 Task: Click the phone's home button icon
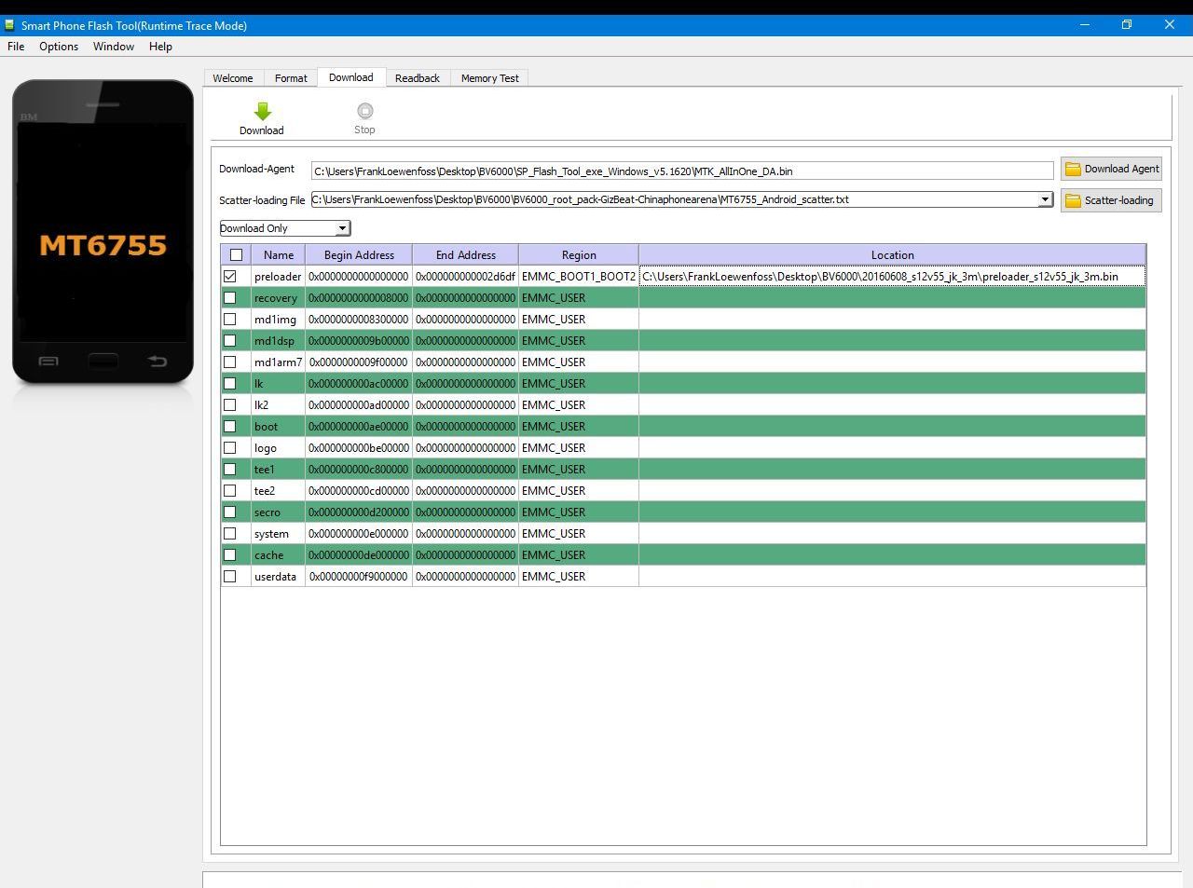point(103,362)
